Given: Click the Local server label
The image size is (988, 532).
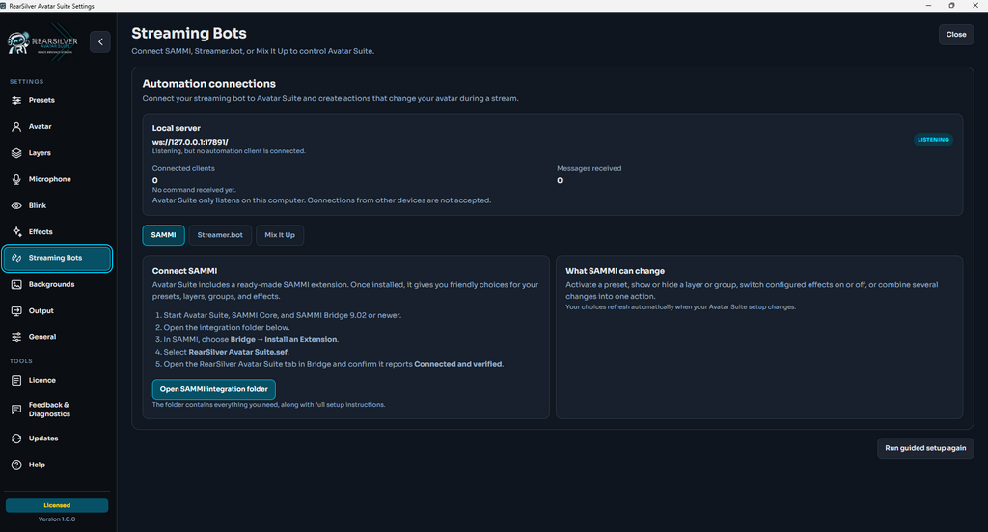Looking at the screenshot, I should 177,128.
